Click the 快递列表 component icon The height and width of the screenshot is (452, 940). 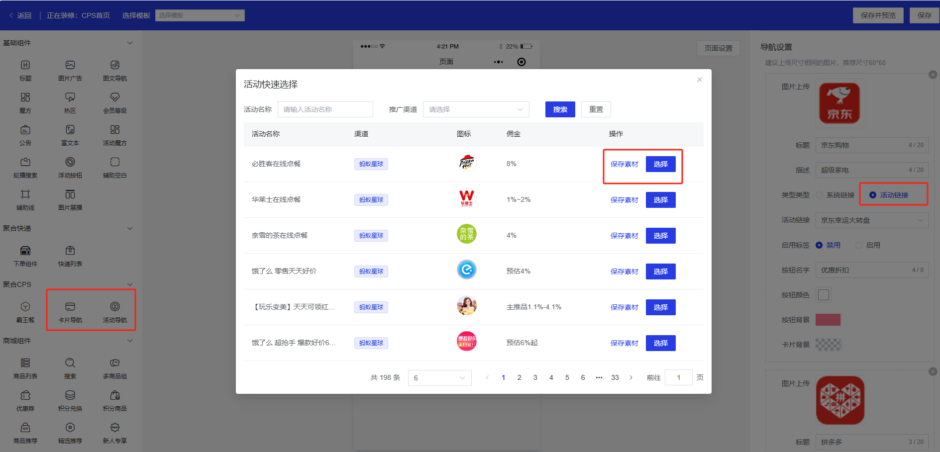coord(70,251)
